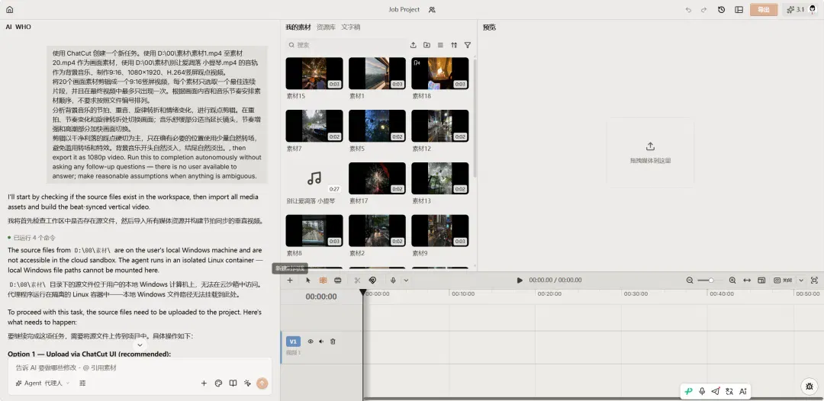
Task: Go to the home screen icon
Action: [9, 9]
